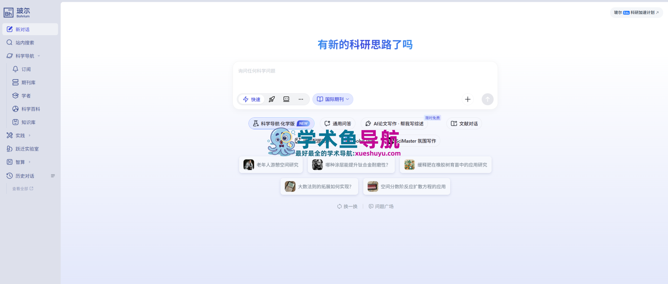
Task: Open 科学导航·化学版 NEW chip
Action: tap(281, 123)
